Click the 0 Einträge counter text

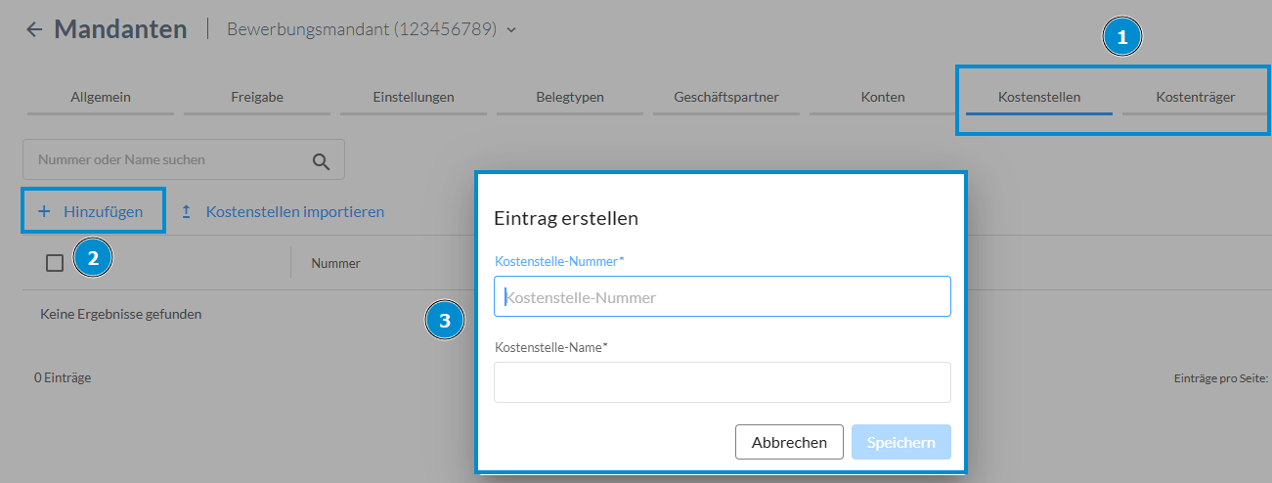(x=63, y=376)
